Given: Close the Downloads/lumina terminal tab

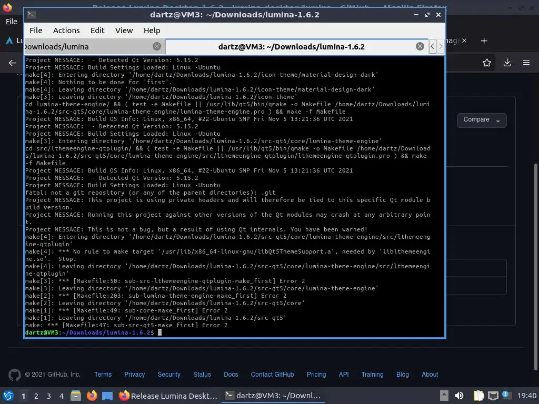Looking at the screenshot, I should 157,46.
